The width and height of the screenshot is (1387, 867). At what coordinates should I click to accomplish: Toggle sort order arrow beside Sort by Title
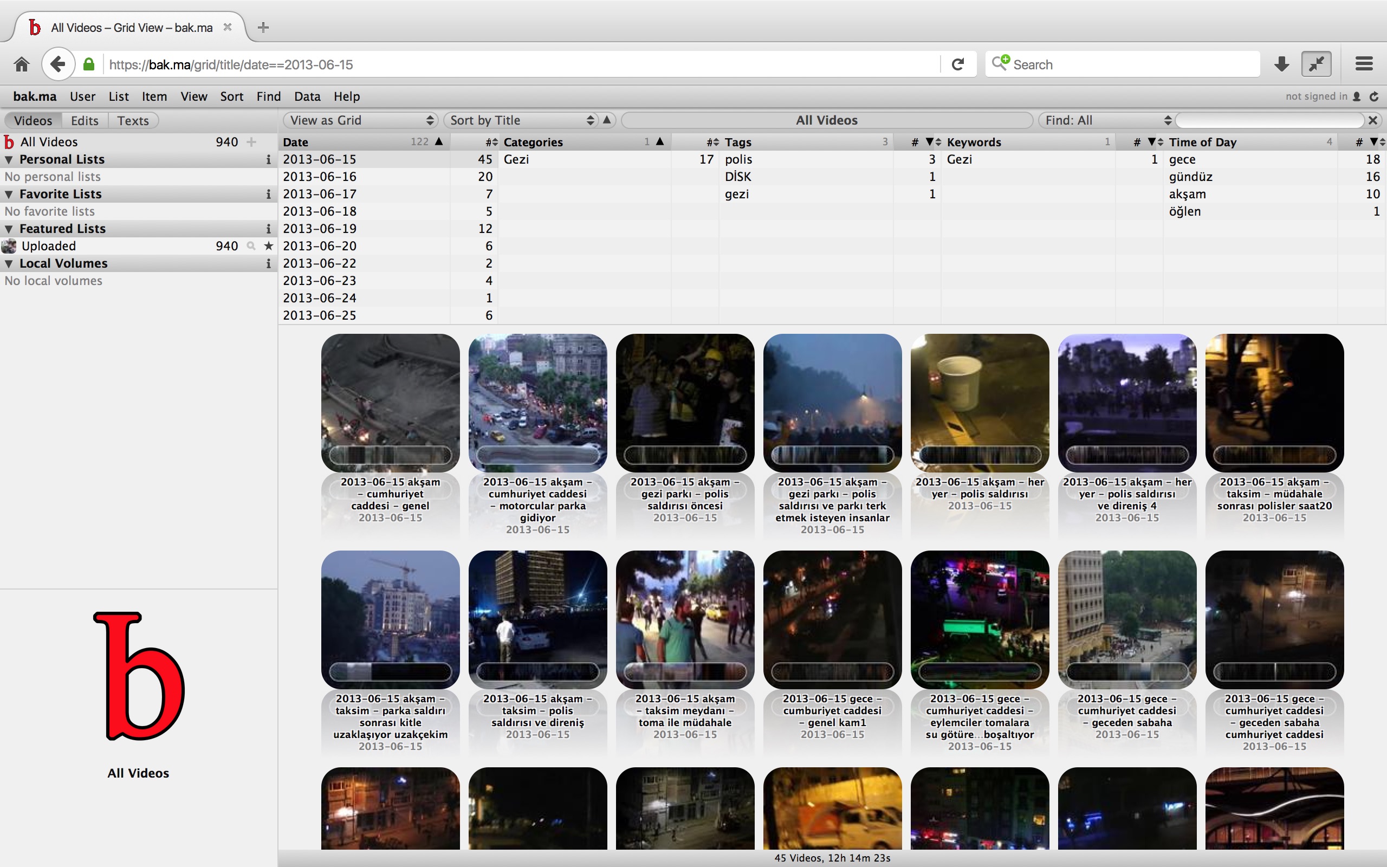click(607, 120)
